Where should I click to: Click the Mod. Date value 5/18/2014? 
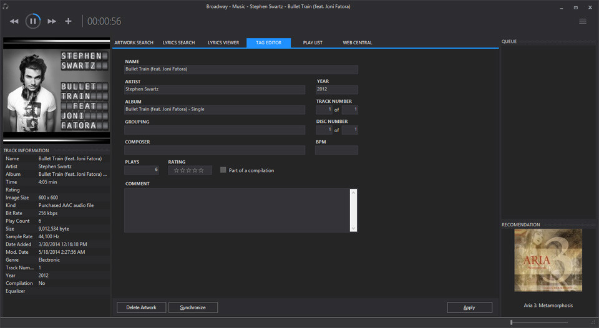(x=62, y=252)
